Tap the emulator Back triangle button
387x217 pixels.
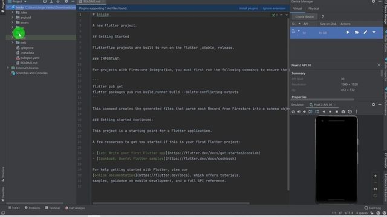[324, 112]
